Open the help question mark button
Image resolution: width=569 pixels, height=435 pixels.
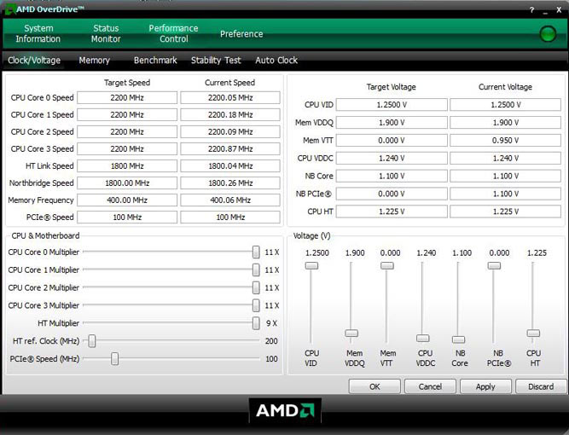pyautogui.click(x=531, y=10)
